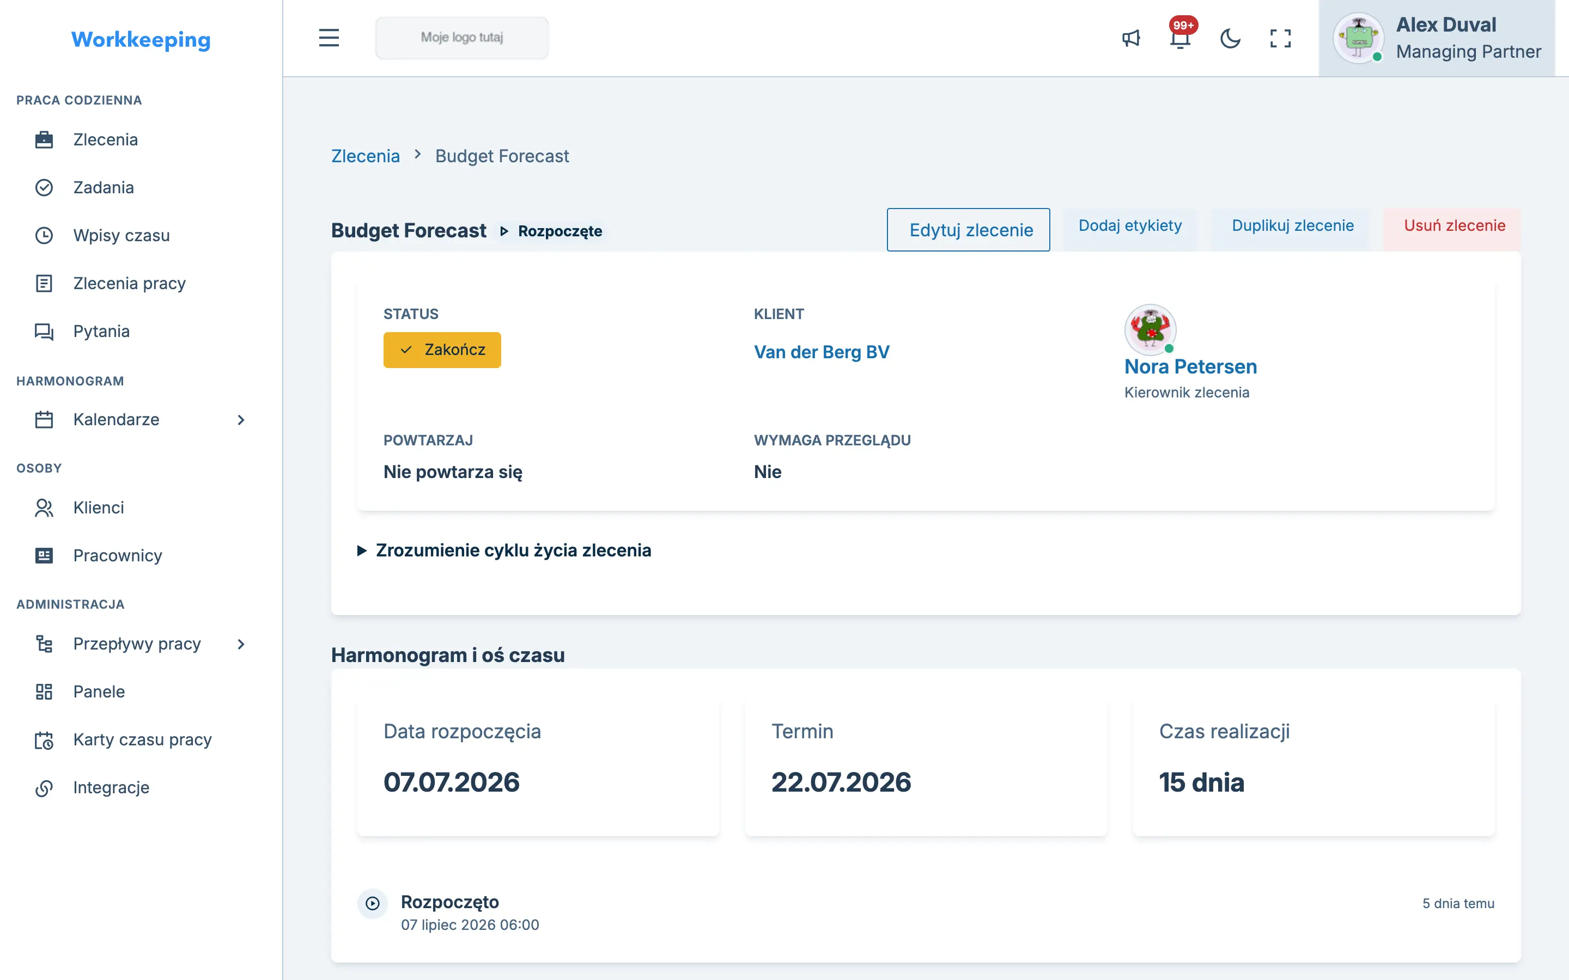Viewport: 1569px width, 980px height.
Task: Click the Termin 22.07.2026 card
Action: click(x=926, y=765)
